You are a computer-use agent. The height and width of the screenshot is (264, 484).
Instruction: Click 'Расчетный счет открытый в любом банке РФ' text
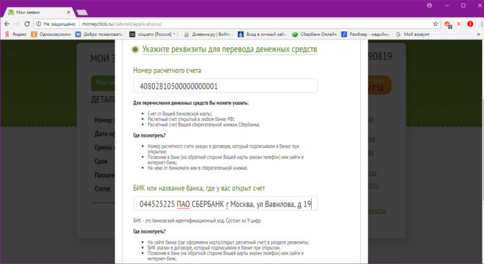click(191, 119)
